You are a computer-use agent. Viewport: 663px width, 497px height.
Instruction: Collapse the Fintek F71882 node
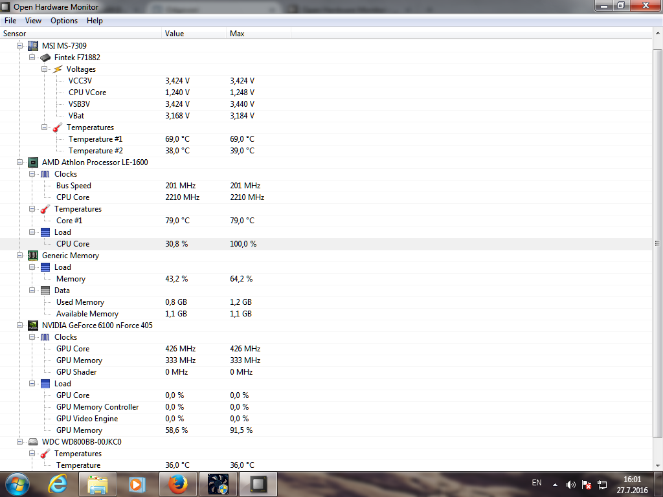click(x=32, y=58)
